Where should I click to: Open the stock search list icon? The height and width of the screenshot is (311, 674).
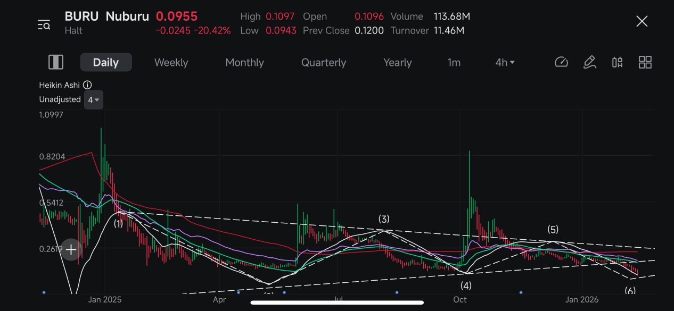point(44,24)
